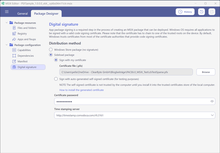Click the Package Designer tab
Viewport: 220px width, 153px height.
46,14
